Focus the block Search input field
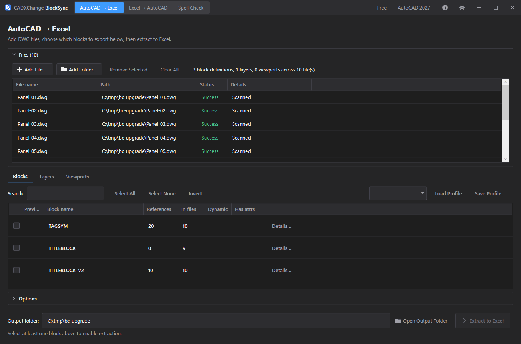Viewport: 521px width, 344px height. click(x=65, y=193)
